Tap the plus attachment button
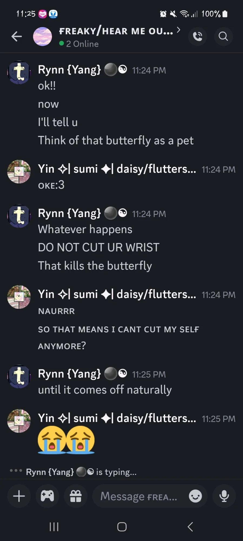Viewport: 243px width, 541px height. (19, 496)
